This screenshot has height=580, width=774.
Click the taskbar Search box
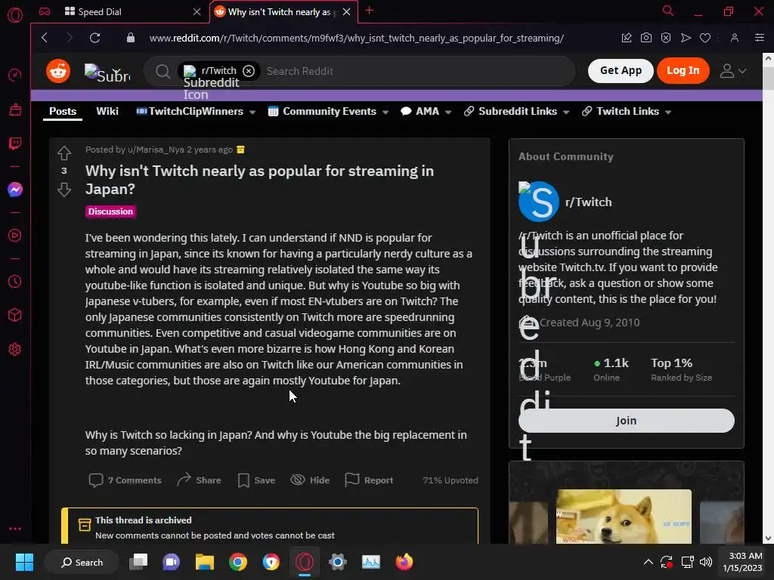click(x=82, y=562)
